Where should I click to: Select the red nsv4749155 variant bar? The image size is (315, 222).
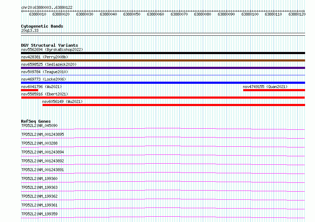click(274, 90)
